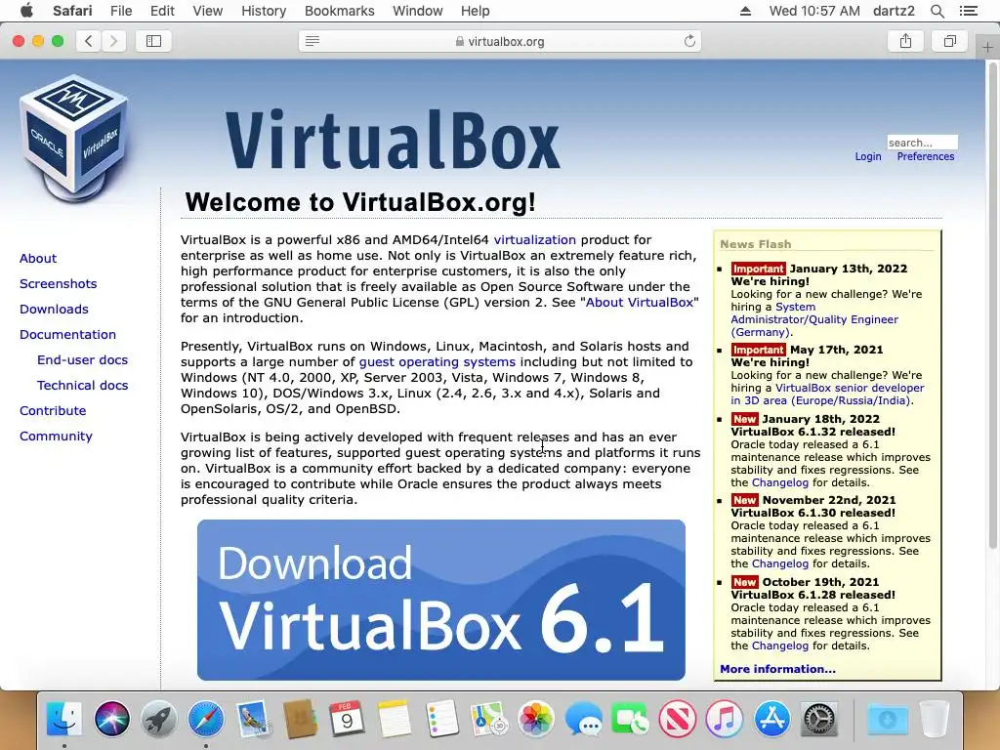Open site Preferences link
This screenshot has width=1000, height=750.
[x=926, y=156]
